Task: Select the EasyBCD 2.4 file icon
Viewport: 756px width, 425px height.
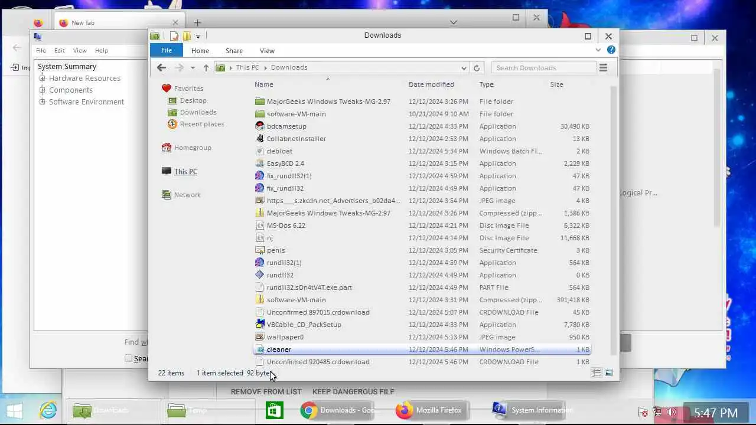Action: 259,164
